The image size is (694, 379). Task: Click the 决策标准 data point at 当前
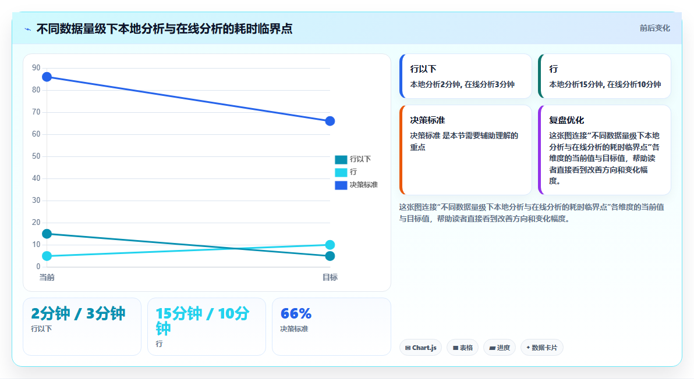[x=47, y=77]
